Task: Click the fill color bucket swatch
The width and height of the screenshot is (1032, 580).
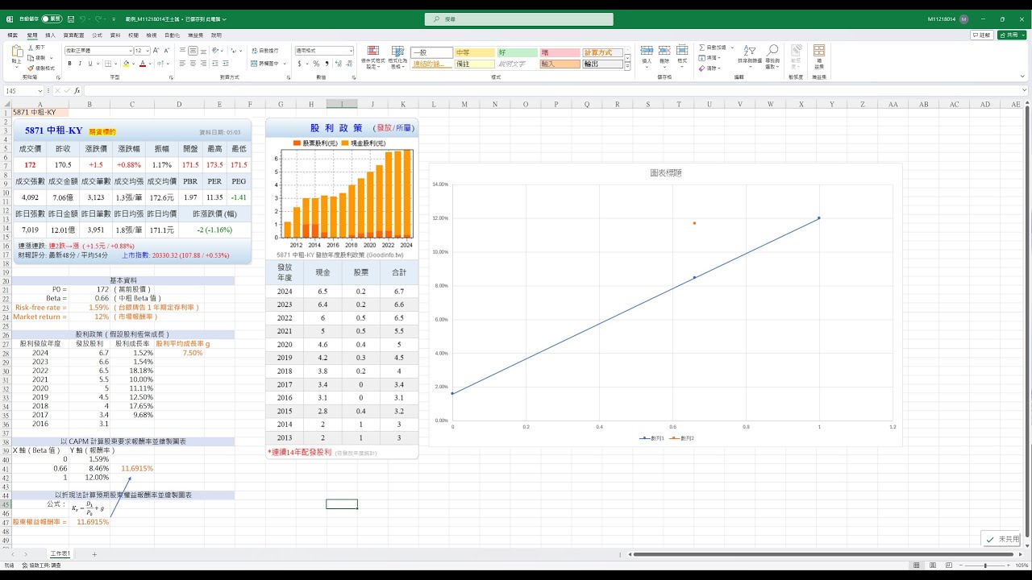Action: [x=125, y=64]
